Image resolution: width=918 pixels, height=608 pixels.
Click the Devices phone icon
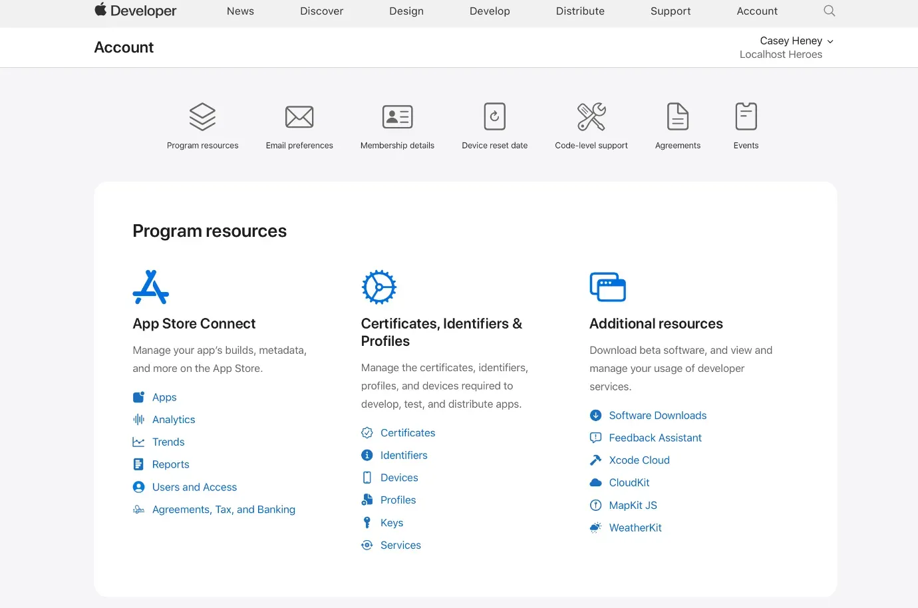(x=367, y=478)
